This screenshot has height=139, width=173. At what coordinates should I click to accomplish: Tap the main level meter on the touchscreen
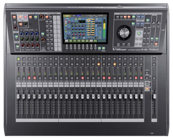[104, 29]
